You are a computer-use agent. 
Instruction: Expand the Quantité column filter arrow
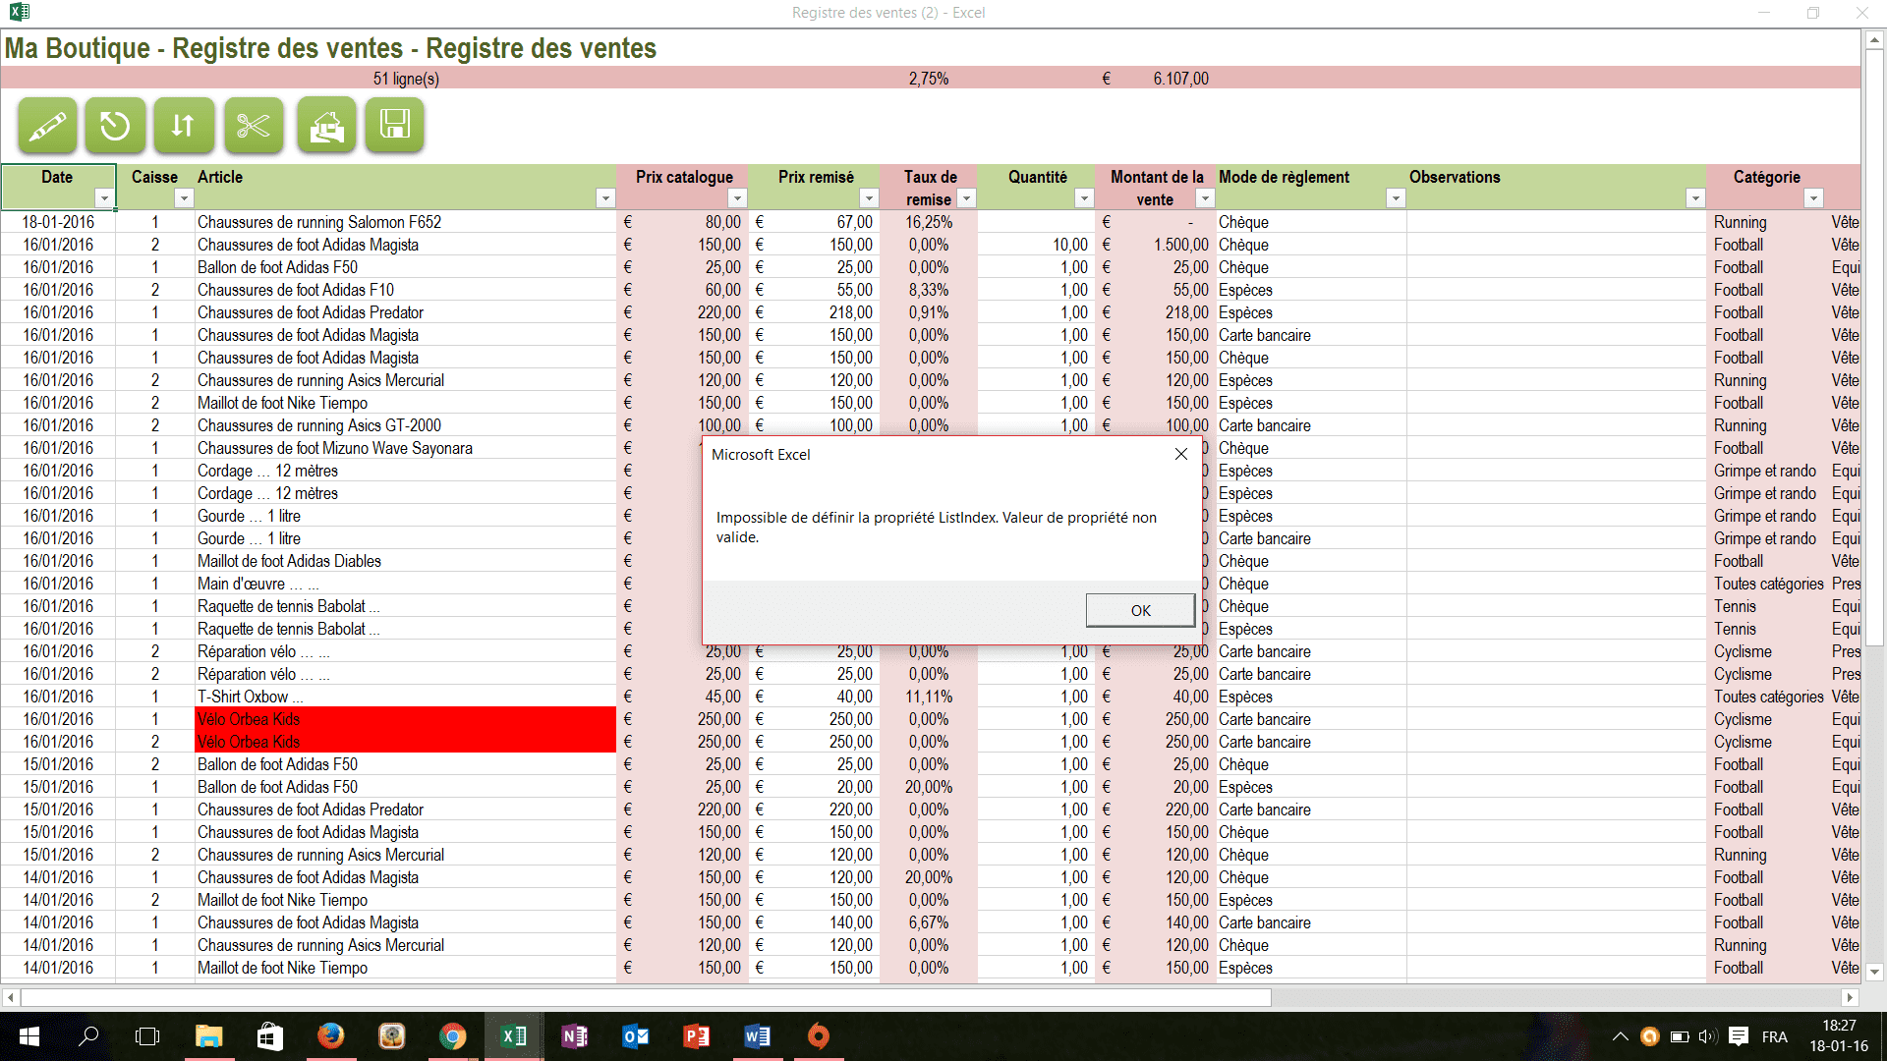point(1083,198)
